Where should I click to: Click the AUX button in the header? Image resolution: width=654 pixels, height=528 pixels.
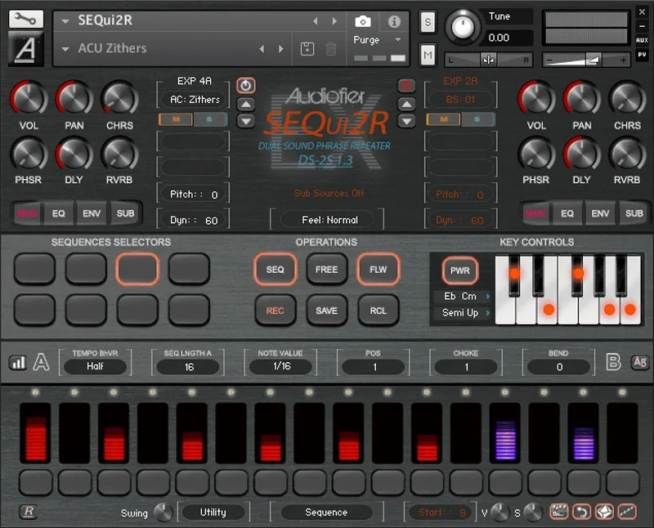(x=642, y=40)
